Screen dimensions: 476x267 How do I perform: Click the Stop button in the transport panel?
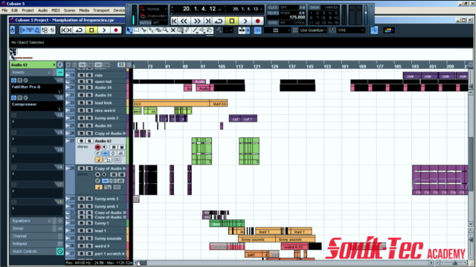pyautogui.click(x=232, y=21)
